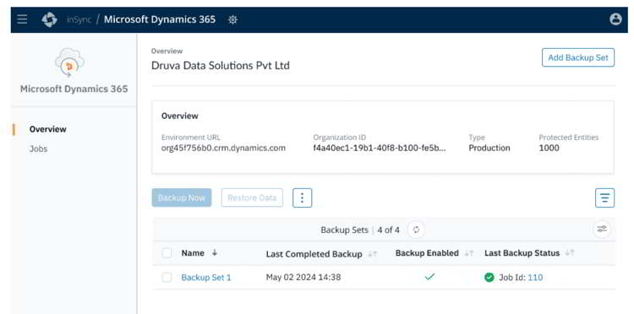Sort by Backup Enabled column
634x314 pixels.
click(468, 253)
